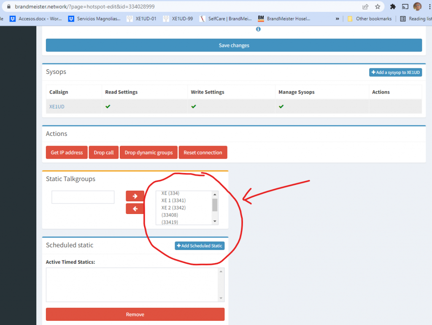Select XE 1 (3341) in the list
The width and height of the screenshot is (432, 325).
tap(173, 200)
